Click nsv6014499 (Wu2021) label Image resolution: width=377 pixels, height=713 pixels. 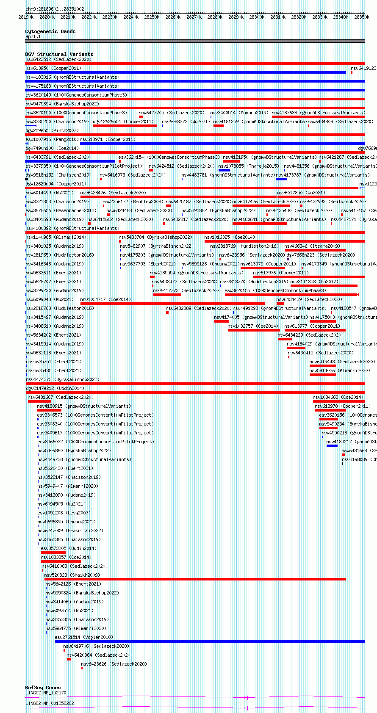click(50, 193)
